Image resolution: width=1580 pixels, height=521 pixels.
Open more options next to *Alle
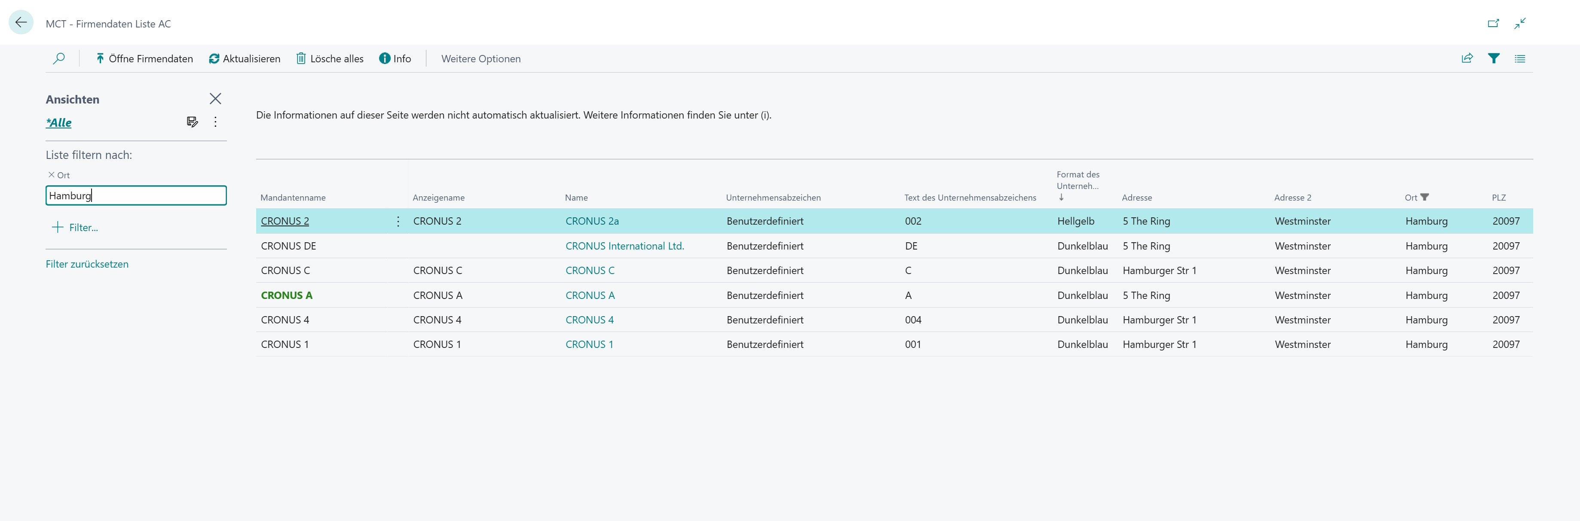215,122
